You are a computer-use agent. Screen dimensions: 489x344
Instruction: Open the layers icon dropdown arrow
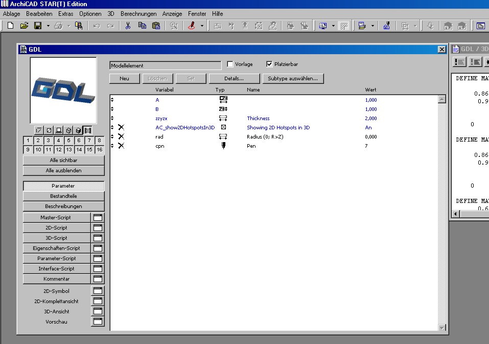[x=372, y=26]
